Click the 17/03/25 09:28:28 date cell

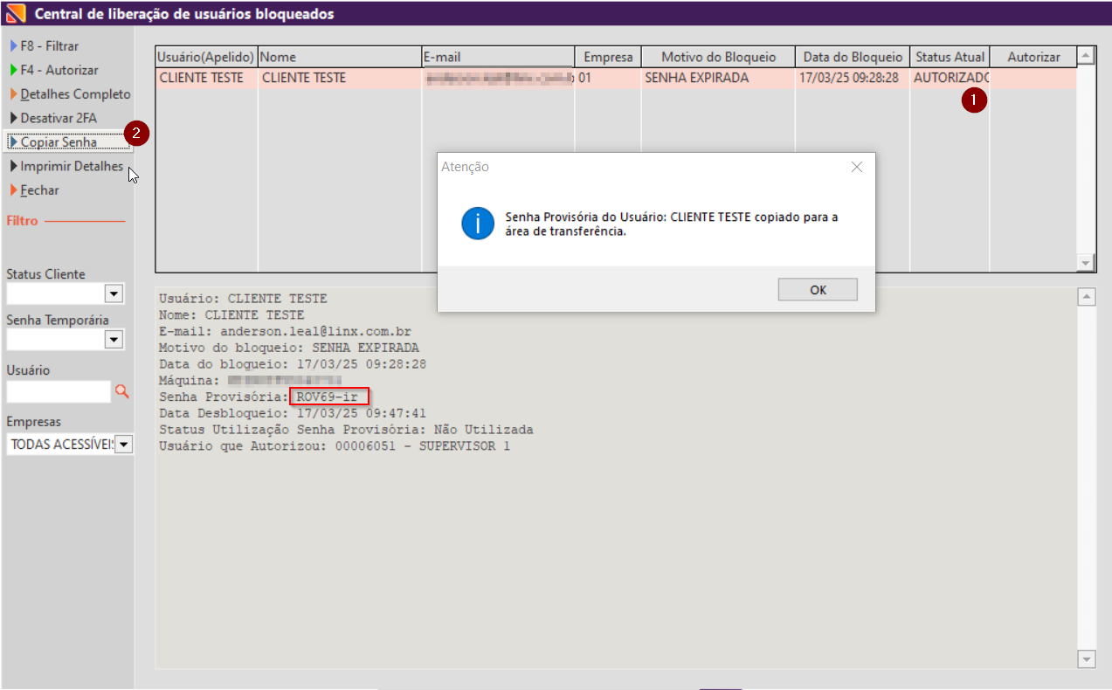coord(853,78)
